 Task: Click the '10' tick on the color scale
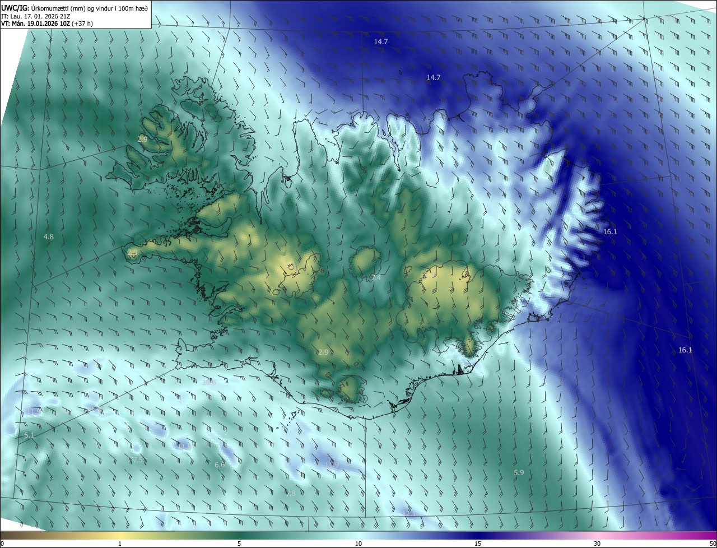358,544
